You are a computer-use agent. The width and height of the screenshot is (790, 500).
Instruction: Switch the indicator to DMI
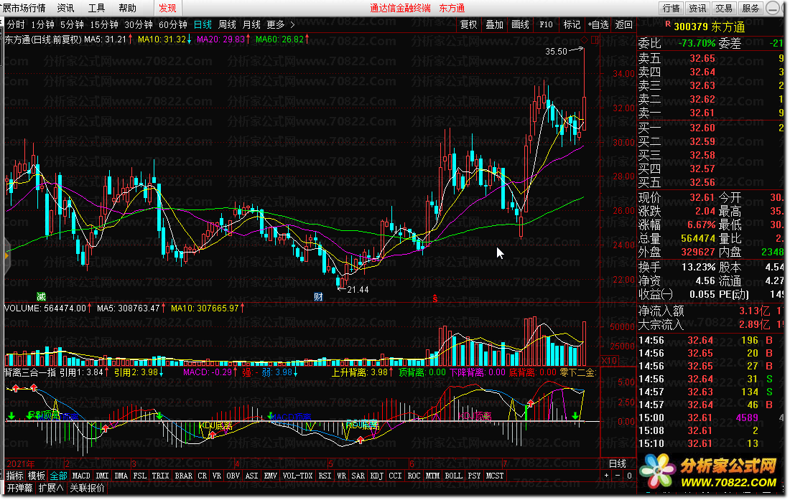tap(102, 476)
